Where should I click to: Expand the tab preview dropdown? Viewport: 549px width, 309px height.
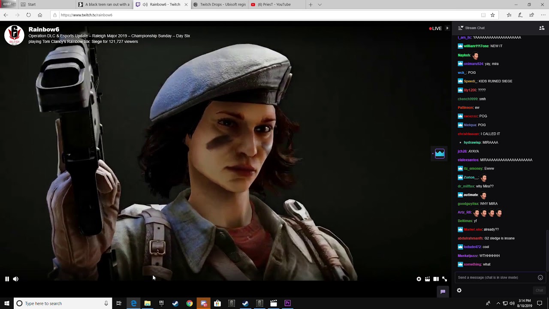click(x=320, y=5)
